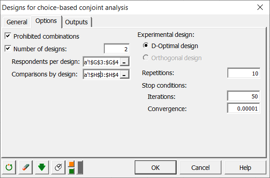Click the Number of designs value field
This screenshot has width=270, height=178.
(x=116, y=49)
